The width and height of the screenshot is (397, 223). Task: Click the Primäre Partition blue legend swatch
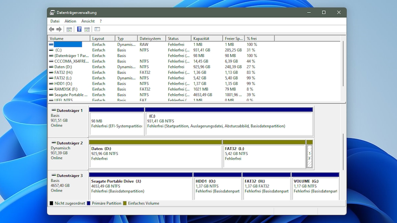[x=88, y=203]
